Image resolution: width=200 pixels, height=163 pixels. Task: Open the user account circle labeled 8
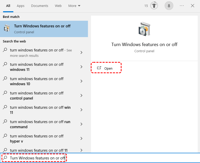tap(169, 6)
